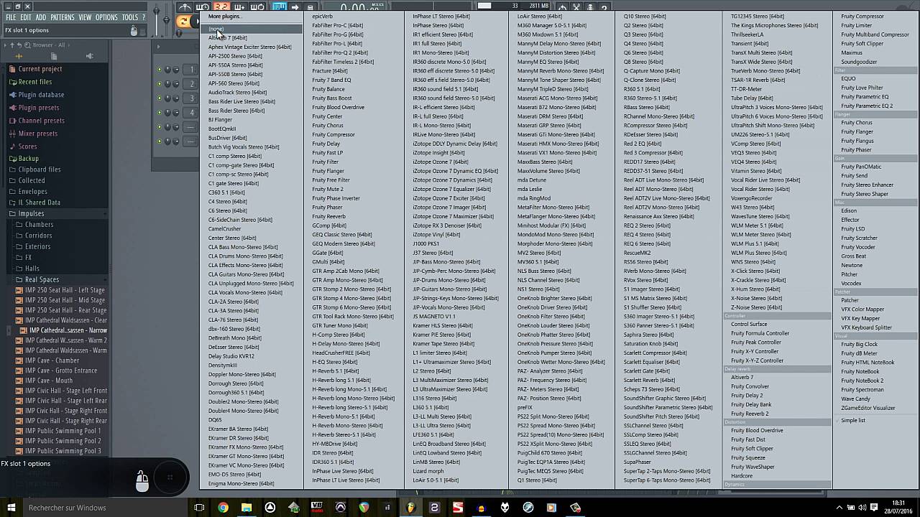Collapse the Real Spaces folder

[x=42, y=280]
